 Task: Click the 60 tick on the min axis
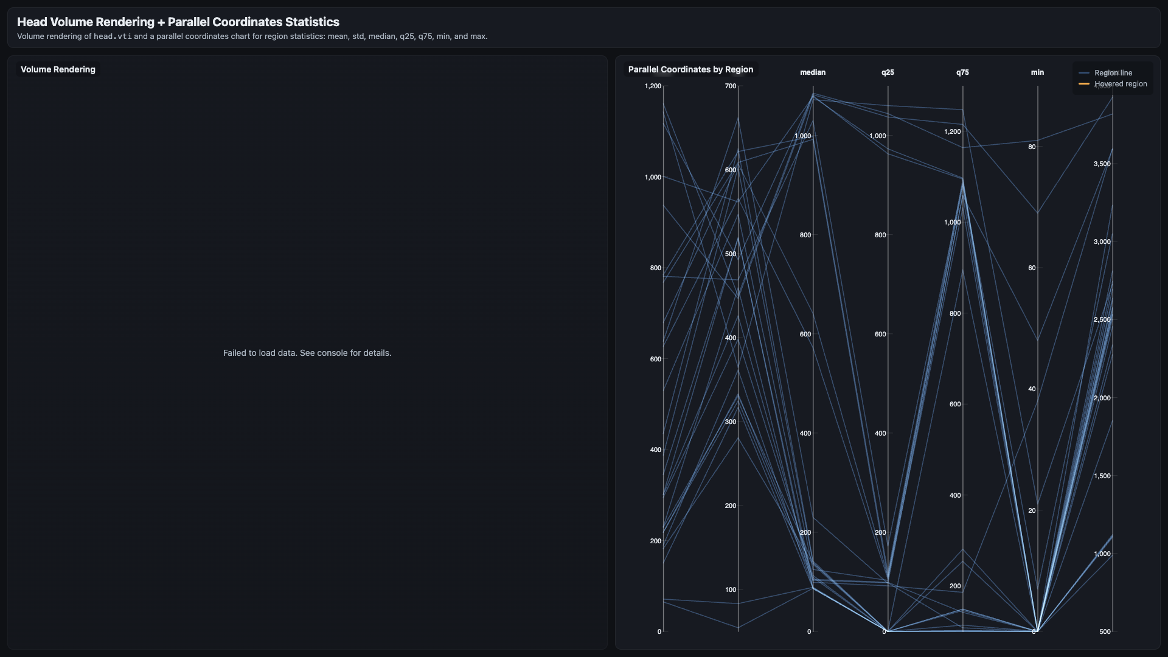[x=1032, y=268]
